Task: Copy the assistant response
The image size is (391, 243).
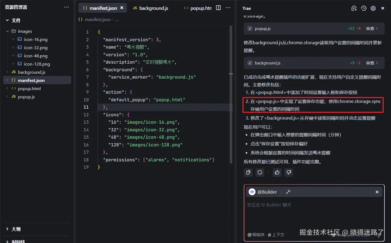Action: coord(248,172)
